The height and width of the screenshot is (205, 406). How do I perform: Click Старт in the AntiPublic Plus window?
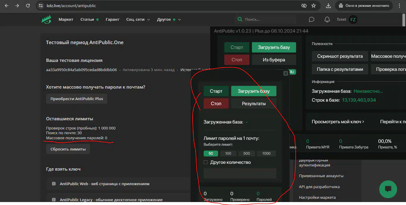click(237, 47)
